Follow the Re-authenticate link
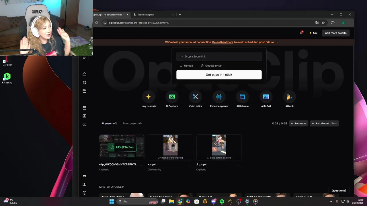The width and height of the screenshot is (367, 206). click(223, 42)
